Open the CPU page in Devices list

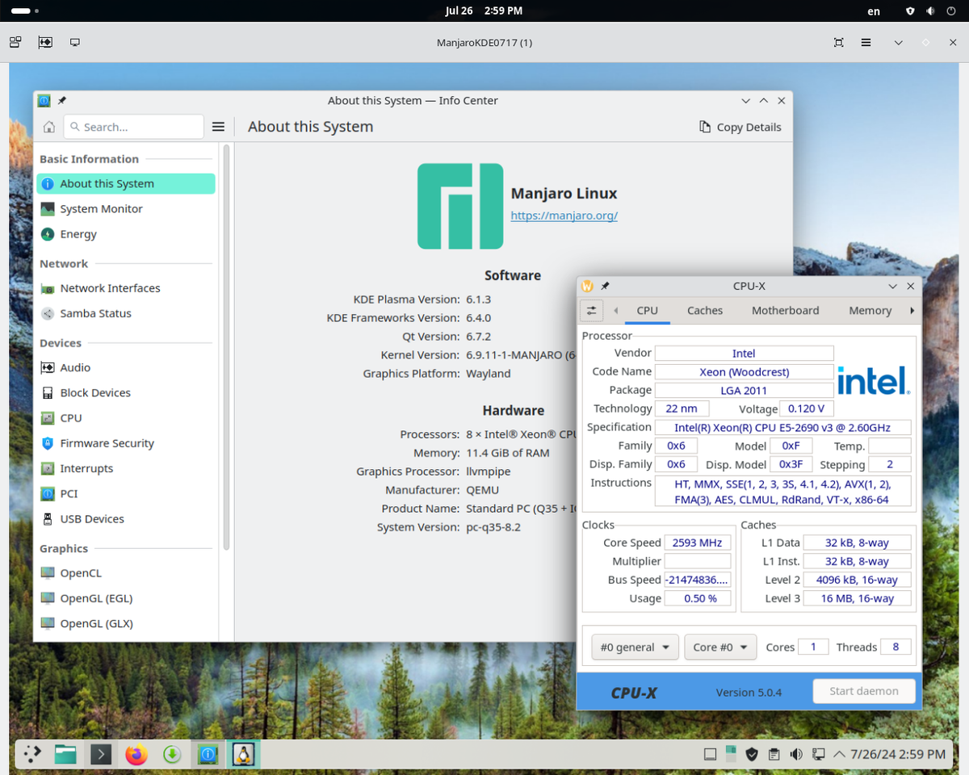[73, 417]
